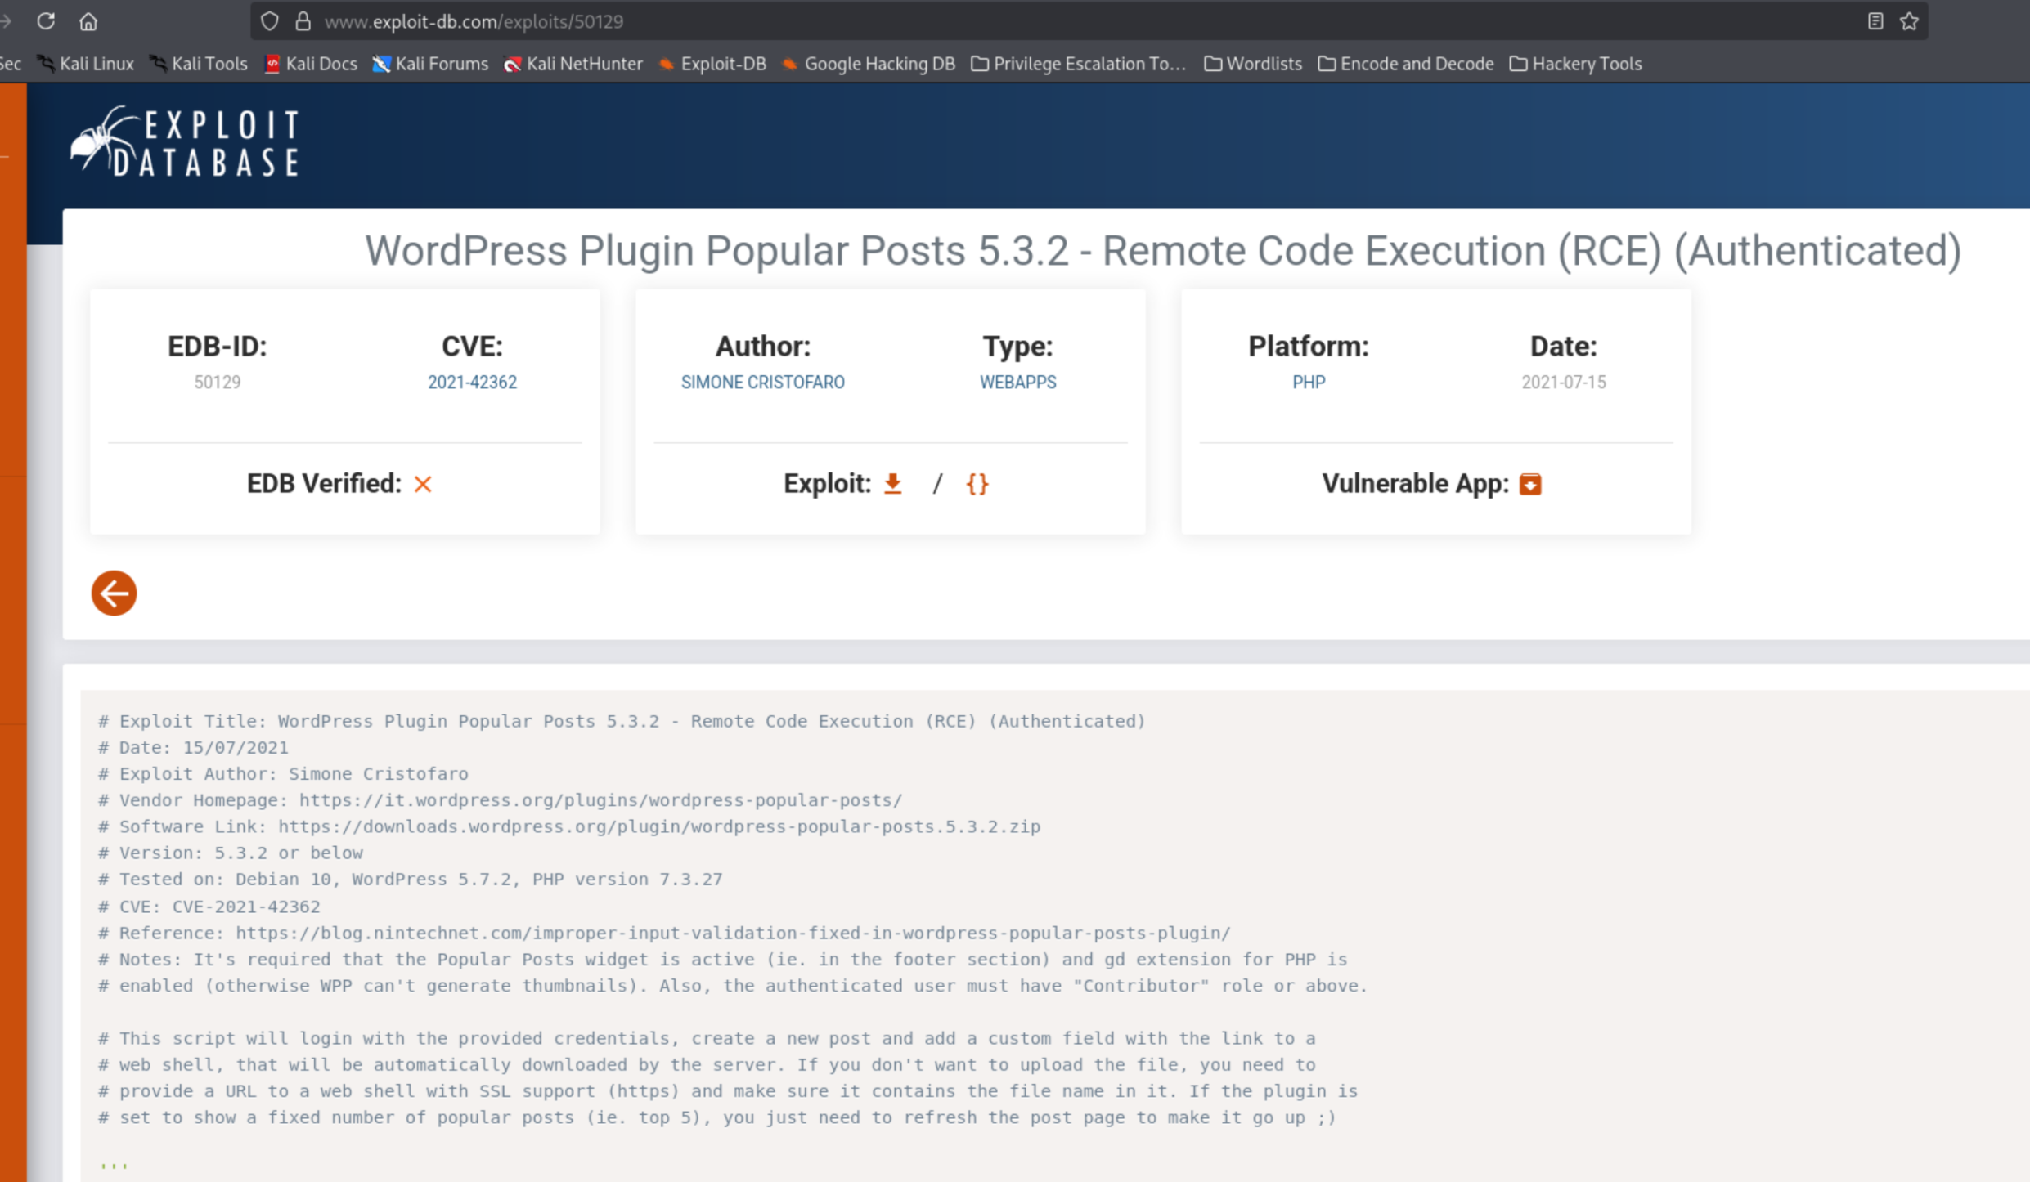Viewport: 2030px width, 1182px height.
Task: Click the Vendor Homepage comment line
Action: tap(500, 799)
